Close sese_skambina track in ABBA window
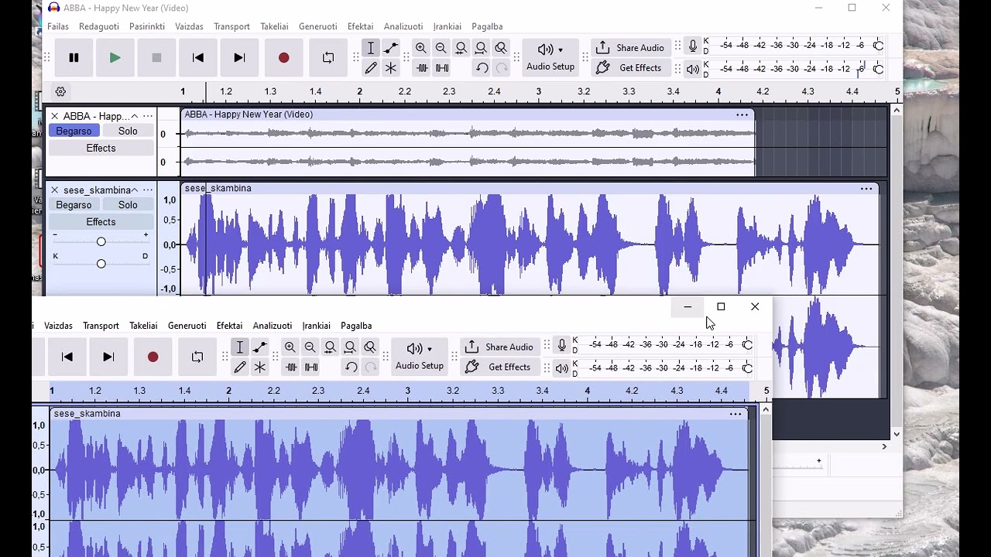 [x=55, y=190]
